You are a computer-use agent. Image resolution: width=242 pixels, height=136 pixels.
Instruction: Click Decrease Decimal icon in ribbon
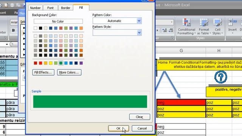point(171,30)
